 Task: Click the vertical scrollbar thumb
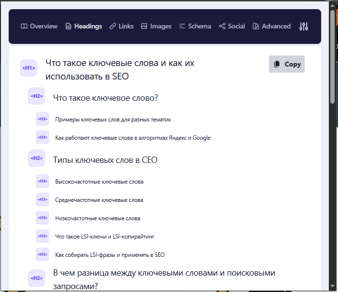pyautogui.click(x=332, y=57)
